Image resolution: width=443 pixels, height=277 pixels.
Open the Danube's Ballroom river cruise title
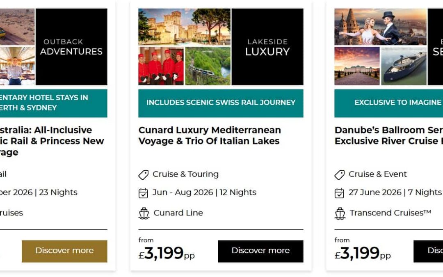tap(388, 135)
